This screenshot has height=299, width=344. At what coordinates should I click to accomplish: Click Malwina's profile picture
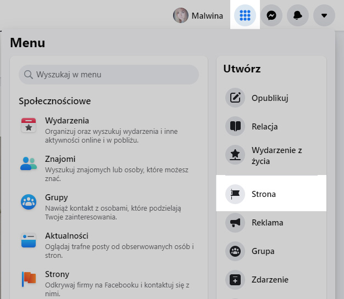pos(181,15)
